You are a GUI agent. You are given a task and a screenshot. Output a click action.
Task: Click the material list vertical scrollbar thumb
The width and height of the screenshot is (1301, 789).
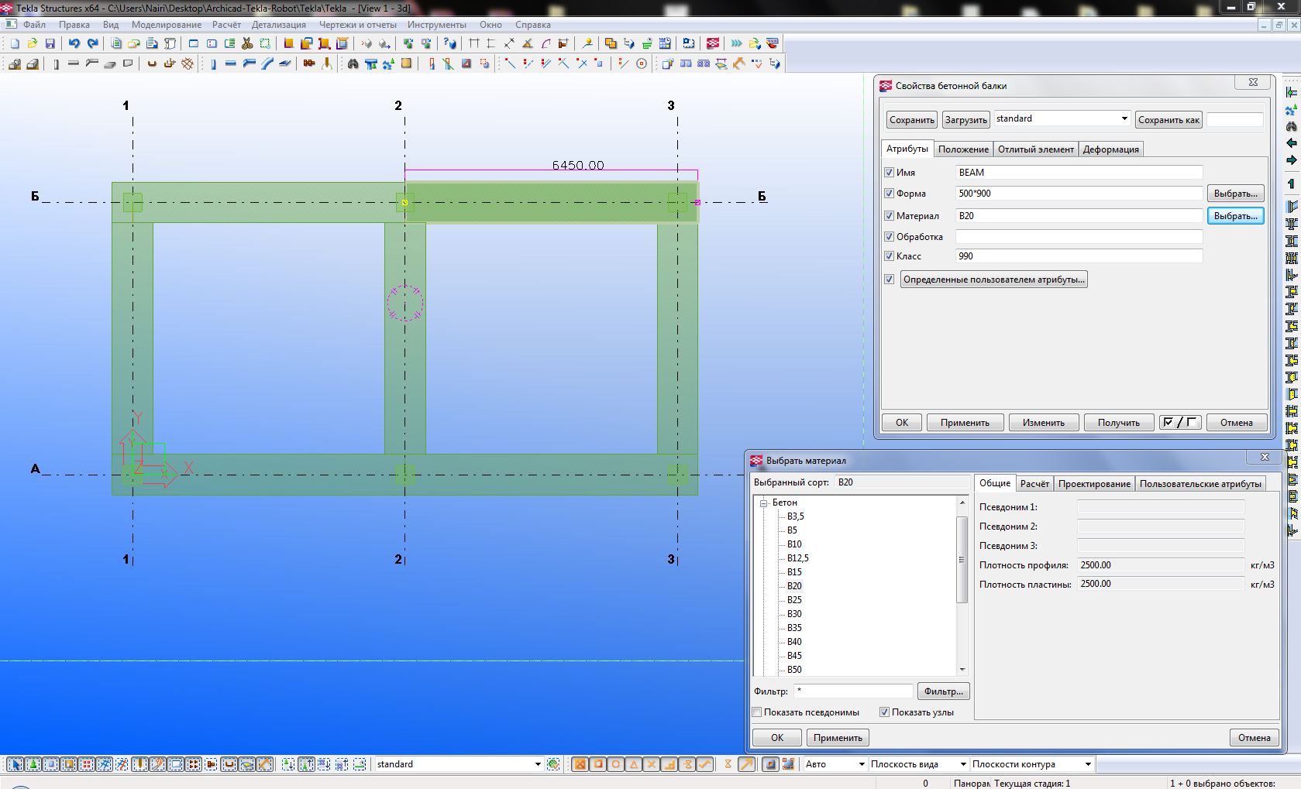(962, 559)
